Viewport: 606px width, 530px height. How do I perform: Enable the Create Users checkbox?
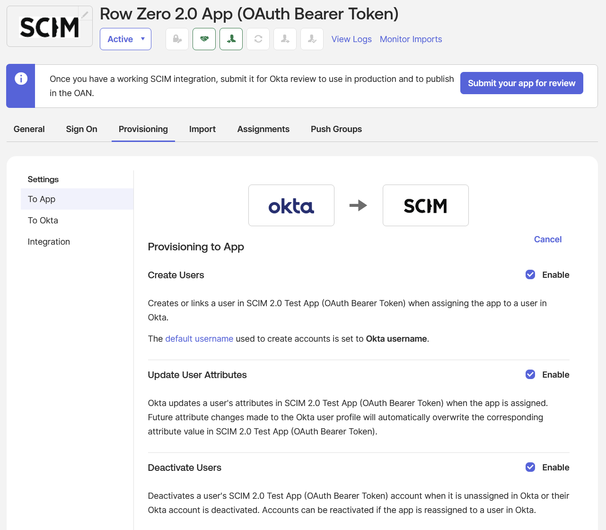click(x=530, y=274)
